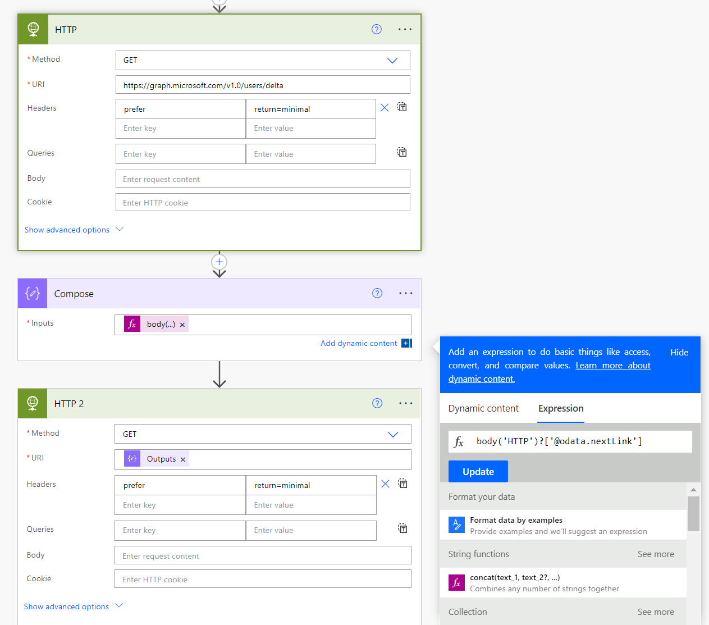Viewport: 709px width, 625px height.
Task: Open the HTTP 2 Method dropdown
Action: tap(393, 434)
